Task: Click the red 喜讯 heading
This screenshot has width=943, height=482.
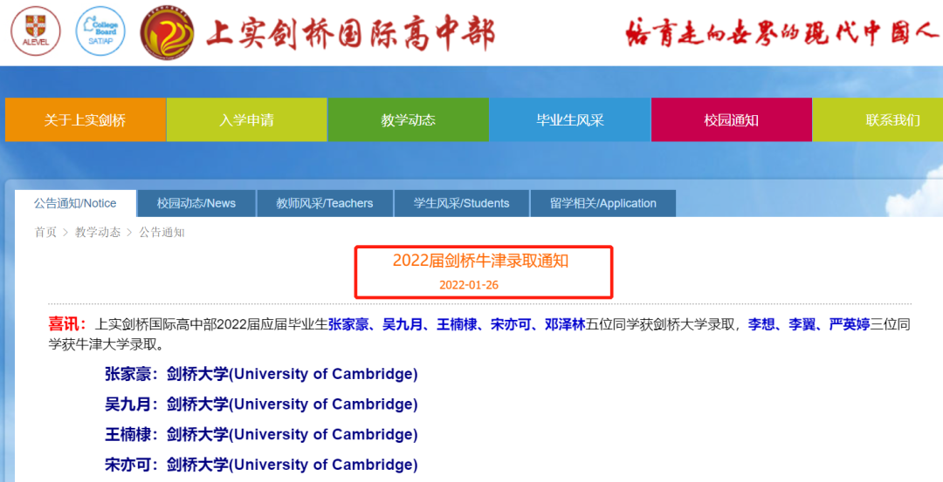Action: [x=68, y=325]
